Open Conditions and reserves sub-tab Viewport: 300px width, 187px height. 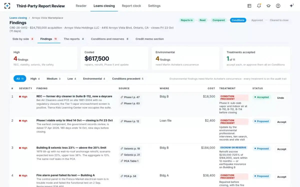click(110, 39)
